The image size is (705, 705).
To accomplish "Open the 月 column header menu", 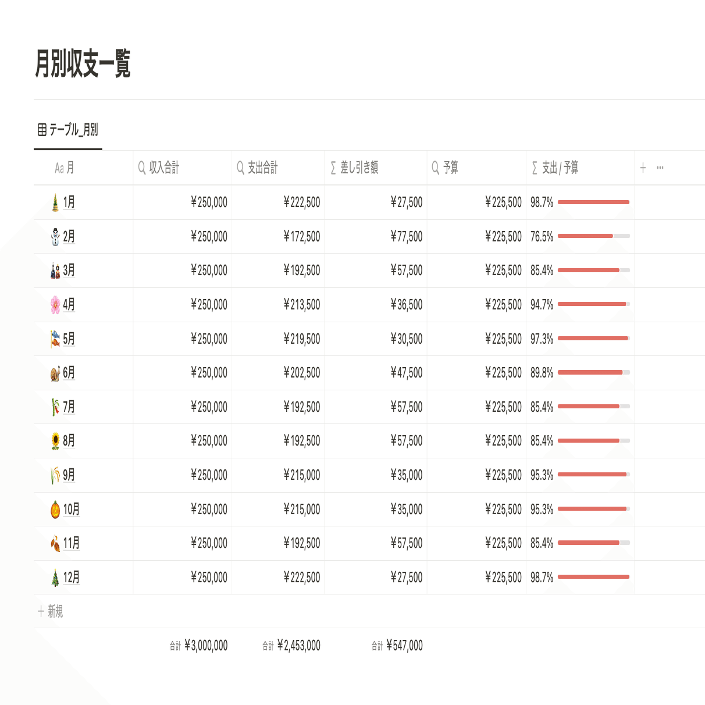I will pos(83,168).
